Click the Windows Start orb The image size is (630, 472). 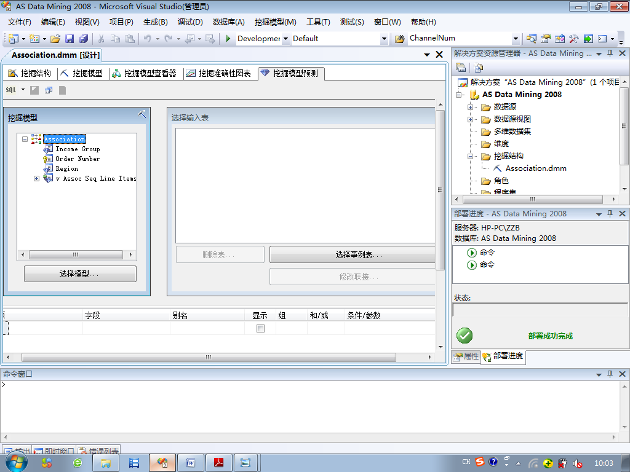pos(16,463)
